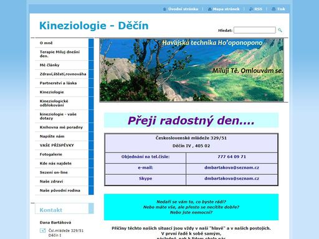Click the sitemap icon beside Mapa stránek
Screen dimensions: 319x239
(x=209, y=9)
